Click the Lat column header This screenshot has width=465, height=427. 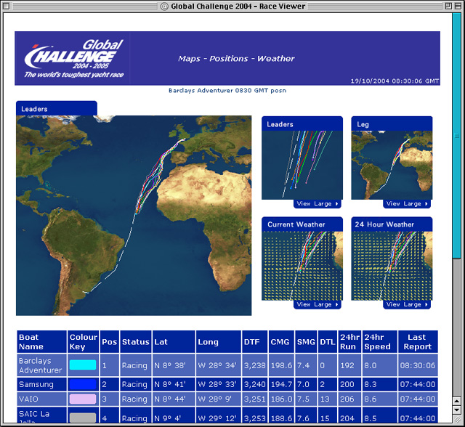pos(174,341)
